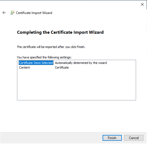147x144 pixels.
Task: Click the gap between Finish and Cancel buttons
Action: coord(123,138)
